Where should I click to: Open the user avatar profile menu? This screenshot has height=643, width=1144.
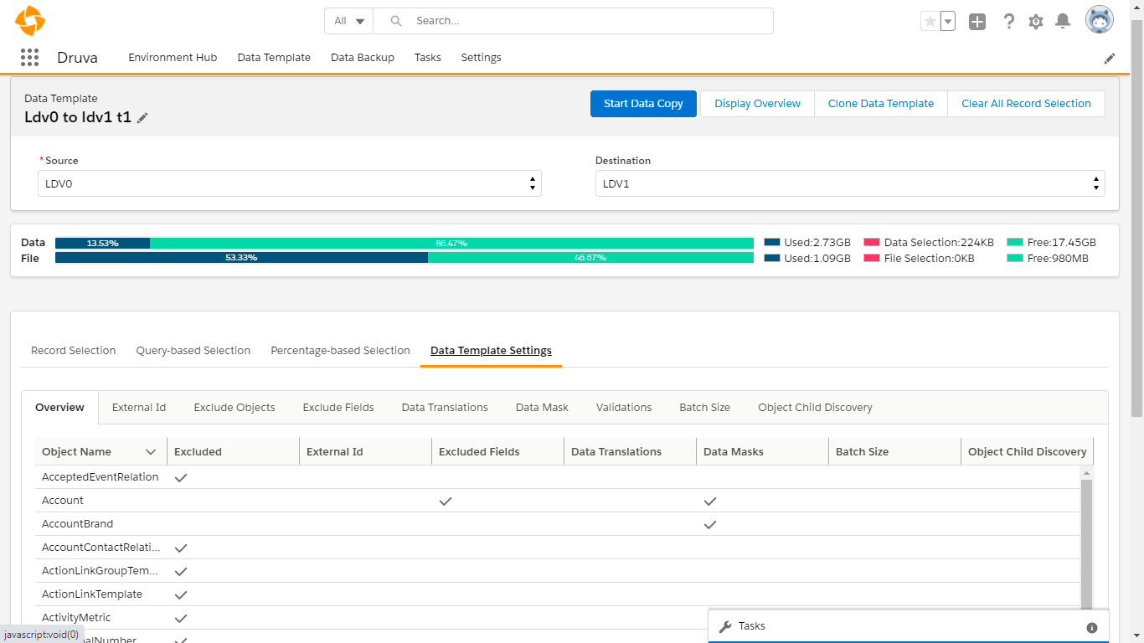tap(1100, 20)
